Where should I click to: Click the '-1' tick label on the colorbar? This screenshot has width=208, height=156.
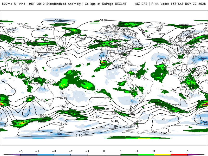tap(87, 151)
